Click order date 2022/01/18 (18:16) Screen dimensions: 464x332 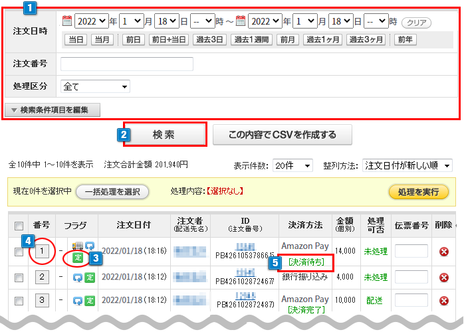[134, 251]
